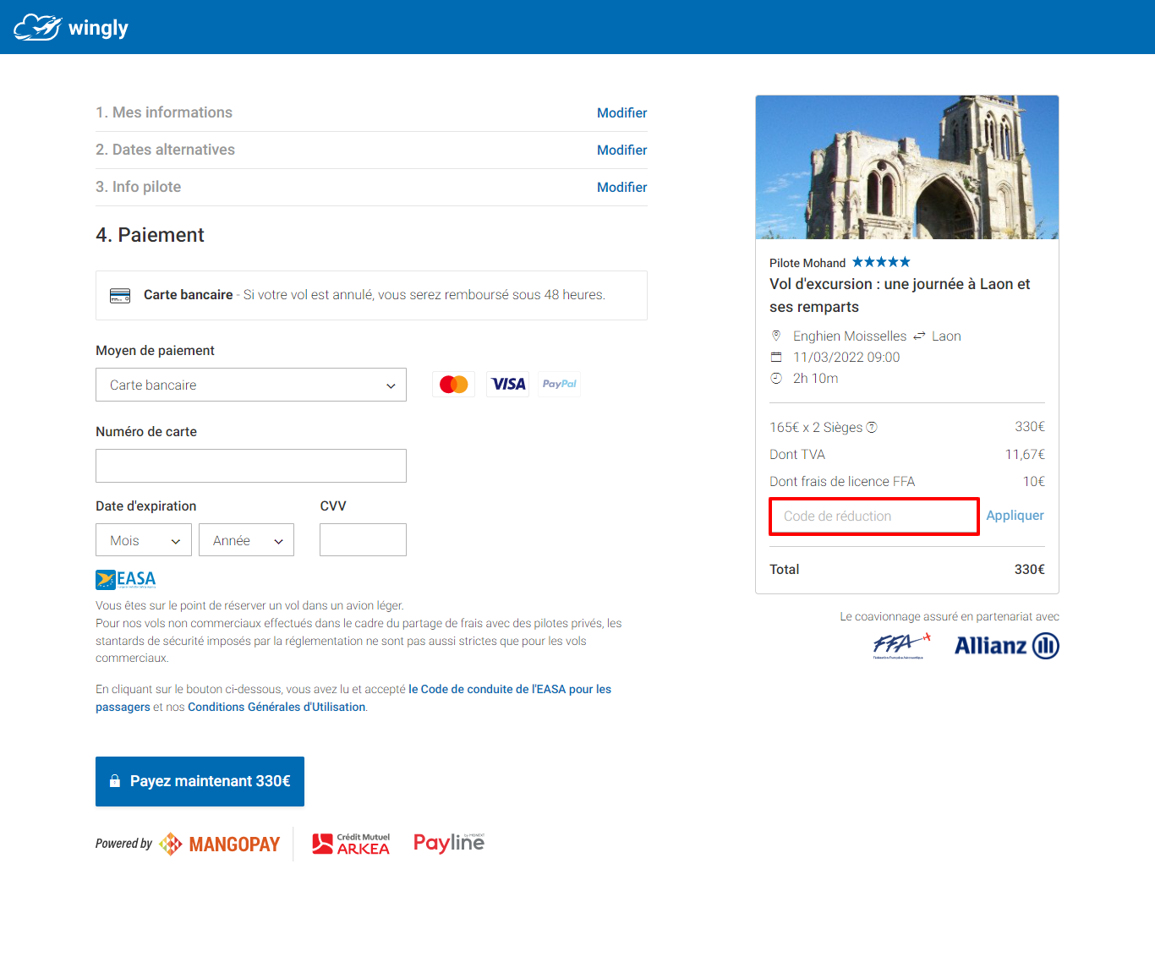The height and width of the screenshot is (962, 1155).
Task: Click the Dont TVA 11,67€ value
Action: coord(1025,455)
